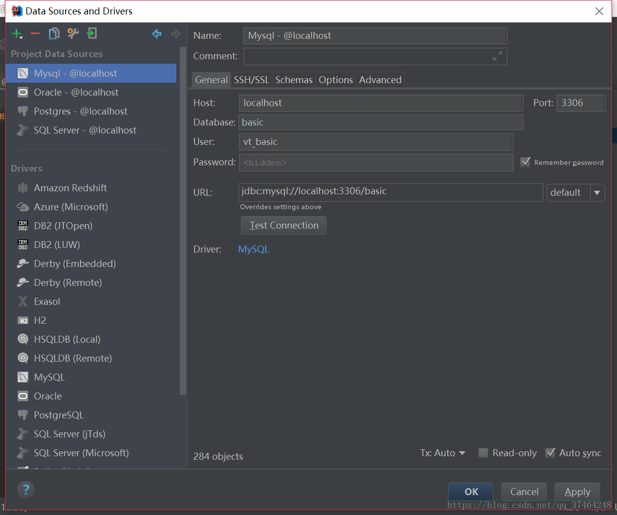Open the MySQL driver link
This screenshot has height=515, width=617.
pyautogui.click(x=253, y=249)
